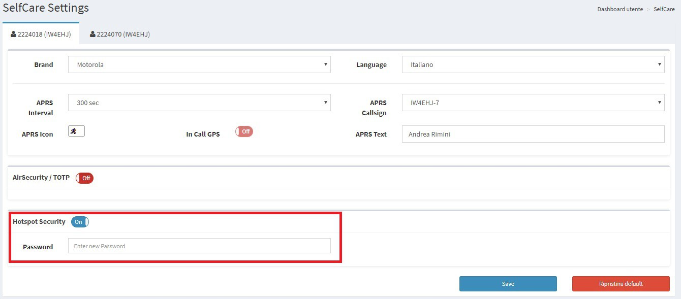
Task: Click the SelfCare breadcrumb item
Action: pos(664,9)
